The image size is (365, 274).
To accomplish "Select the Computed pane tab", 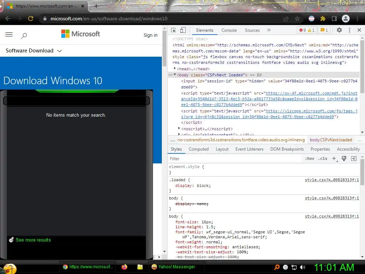I will 199,149.
